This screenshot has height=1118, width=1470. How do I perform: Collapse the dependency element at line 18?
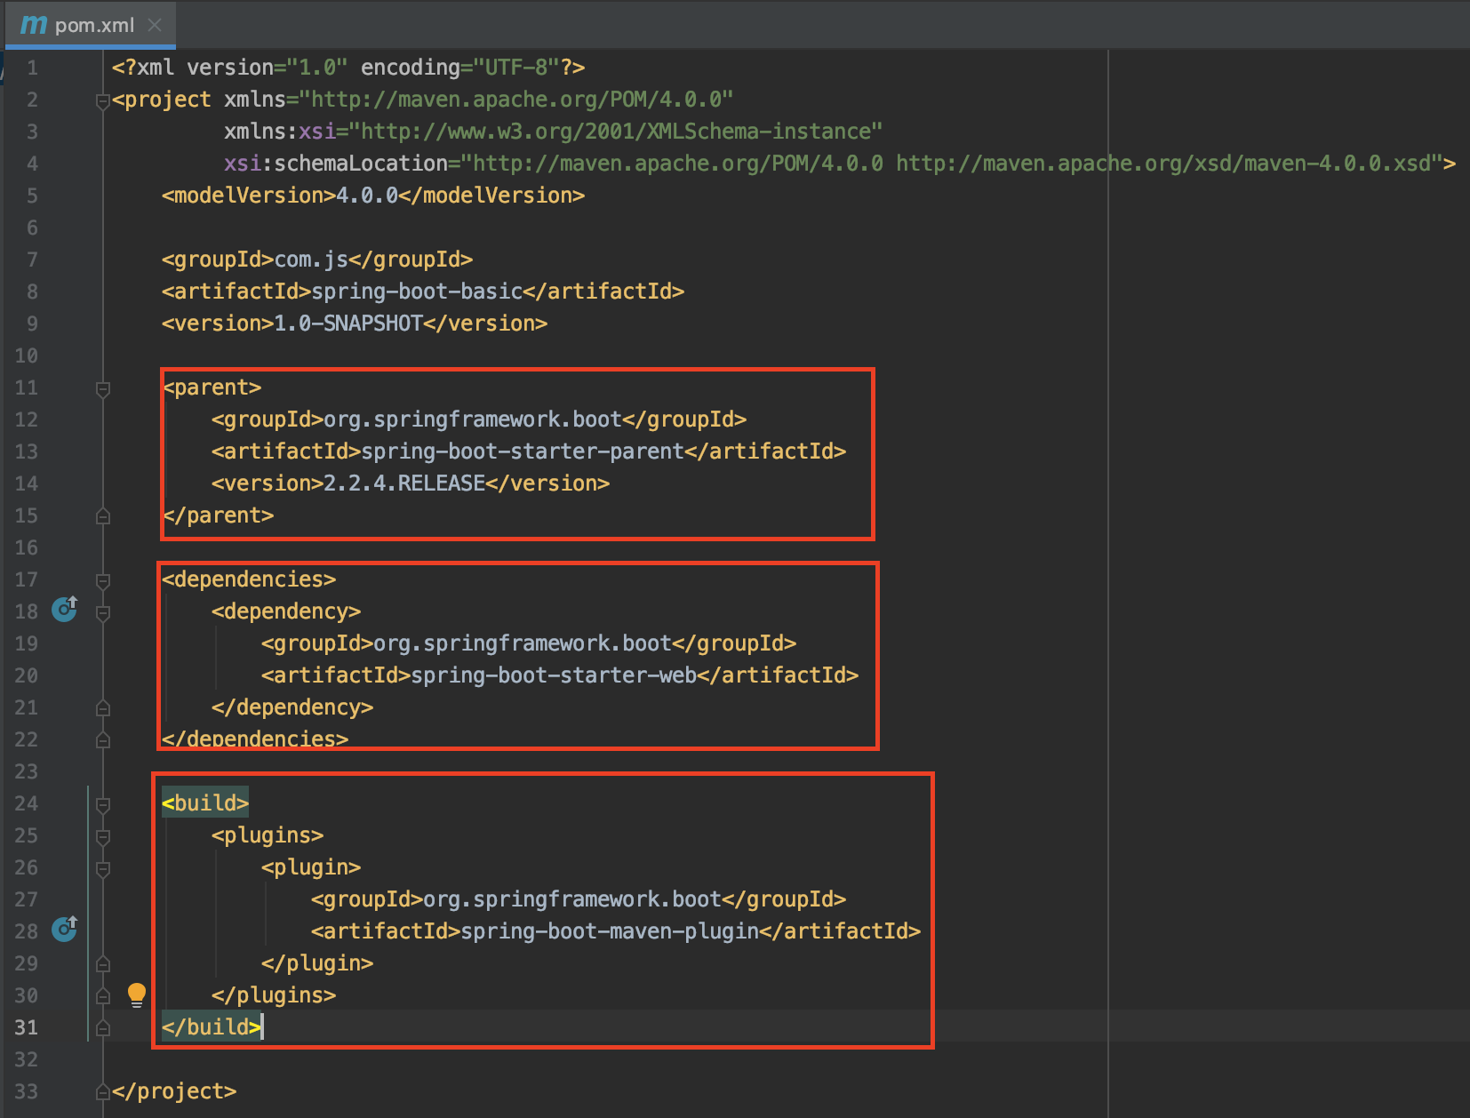(x=102, y=611)
